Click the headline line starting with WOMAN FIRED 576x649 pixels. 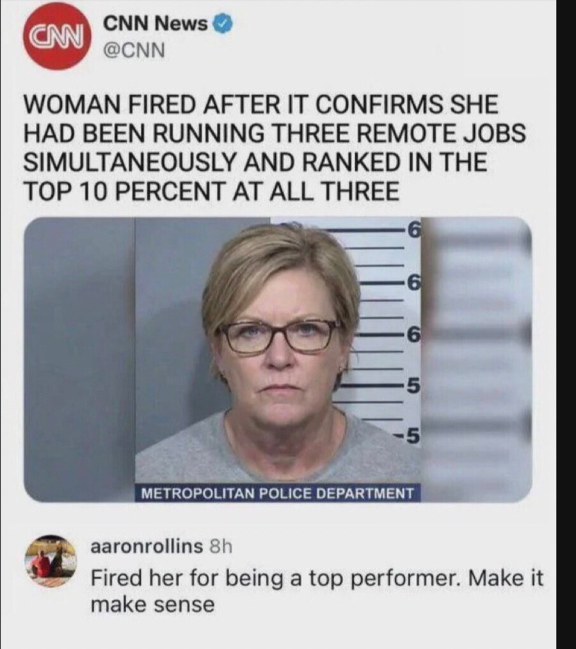click(x=260, y=104)
